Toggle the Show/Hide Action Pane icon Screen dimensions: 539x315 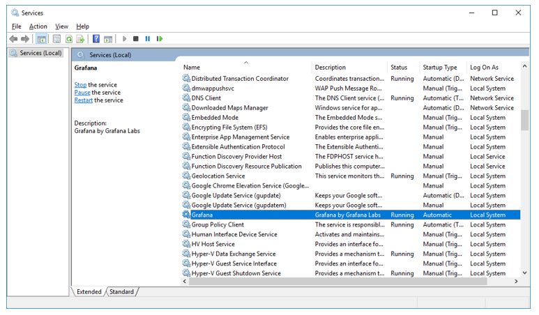(x=108, y=39)
